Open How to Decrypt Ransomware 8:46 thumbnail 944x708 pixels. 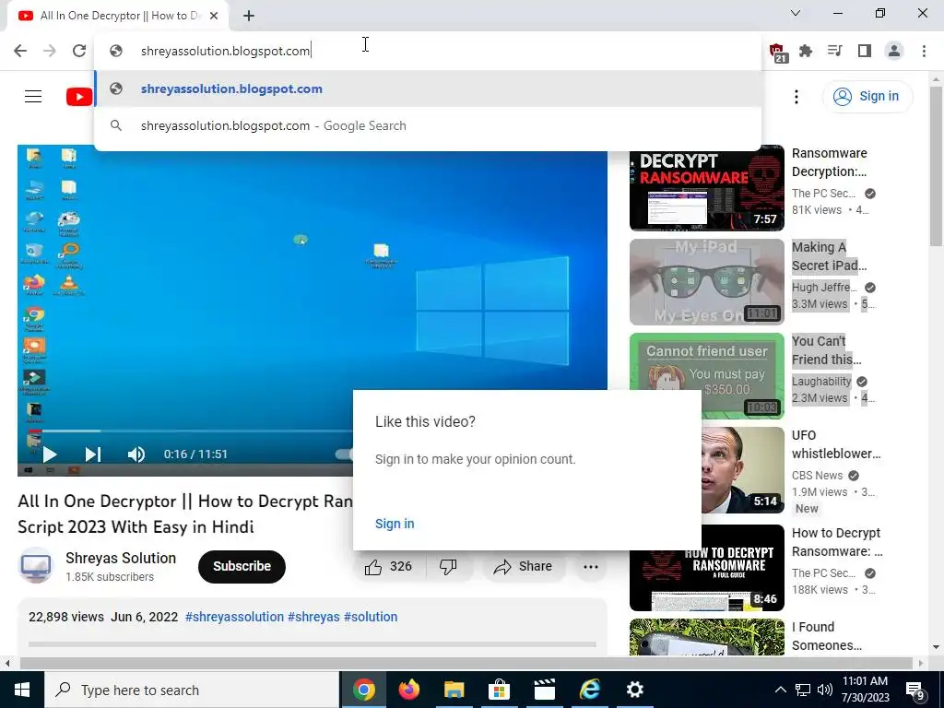point(707,568)
